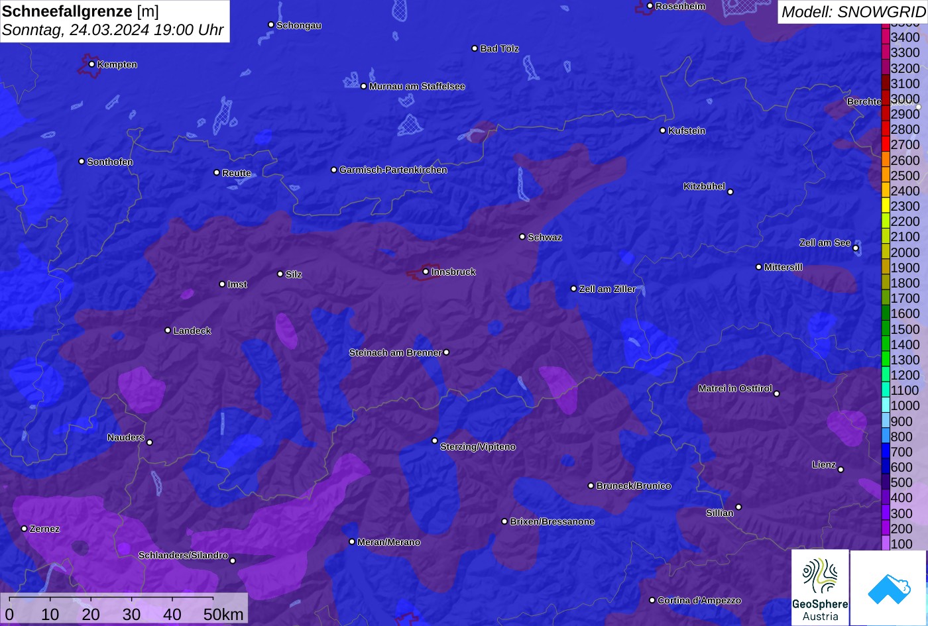Click the Innsbruck city marker dot

[426, 272]
